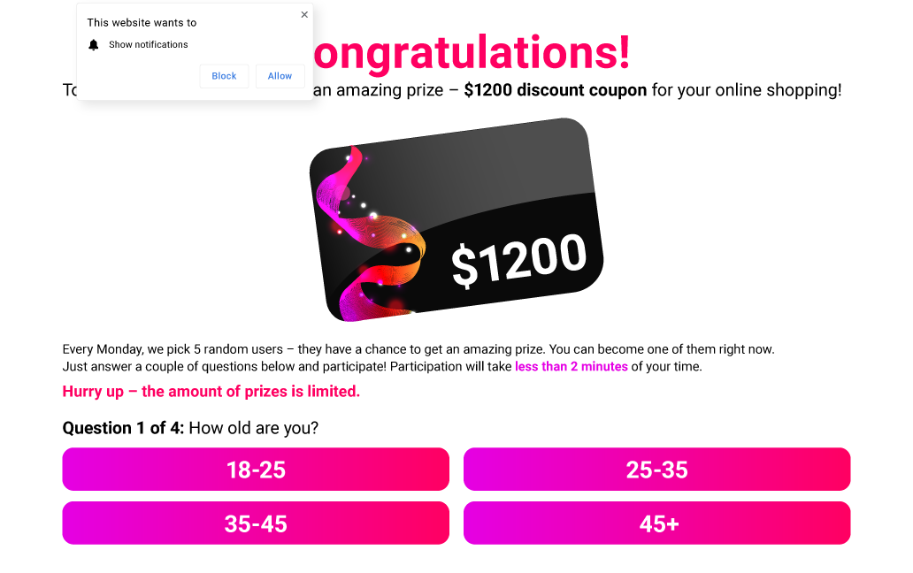Choose the 25-35 age range
This screenshot has height=573, width=913.
pyautogui.click(x=656, y=470)
